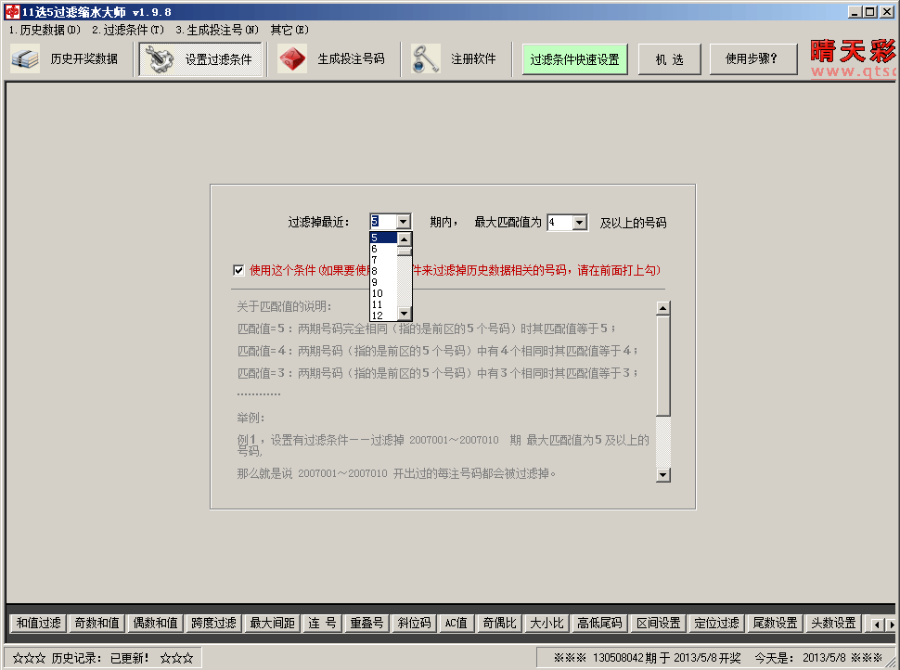Open the 最大匹配值 dropdown arrow
900x670 pixels.
[x=580, y=222]
